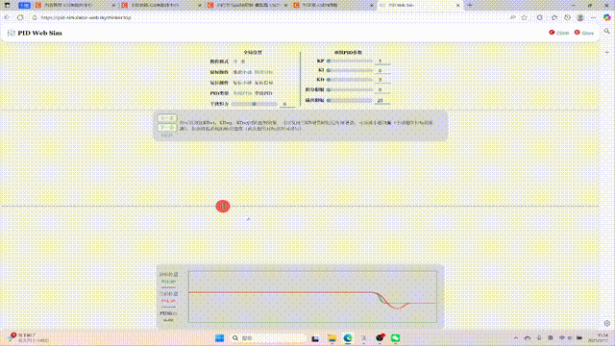This screenshot has height=346, width=615.
Task: Open WeChat green icon on taskbar
Action: 395,338
